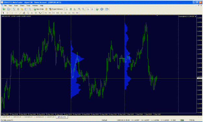Viewport: 203px width, 122px height.
Task: Toggle Chart Shift from right border
Action: point(92,9)
